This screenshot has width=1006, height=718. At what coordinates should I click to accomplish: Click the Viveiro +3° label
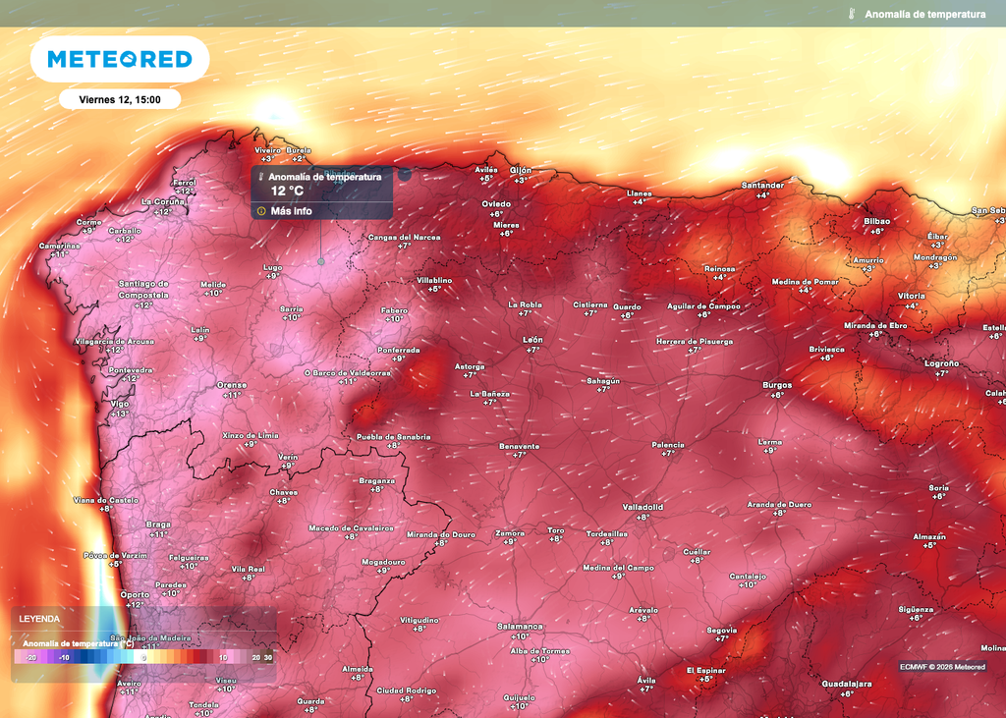267,154
